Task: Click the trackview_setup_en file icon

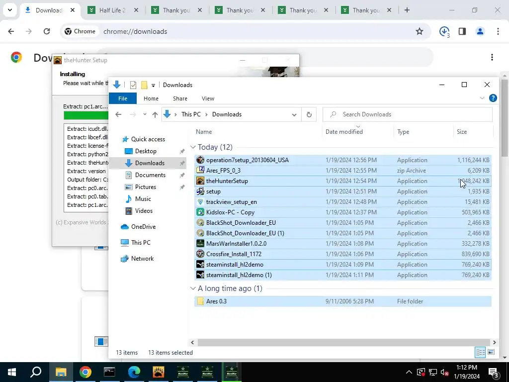Action: (200, 202)
